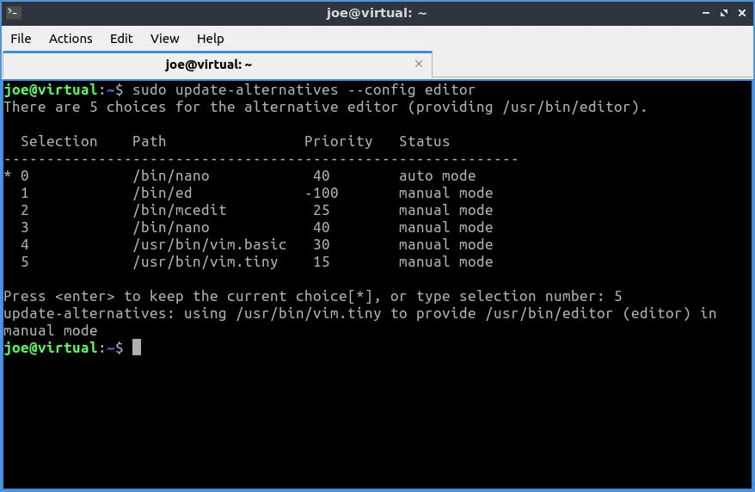The width and height of the screenshot is (755, 492).
Task: Close the joe@virtual terminal tab
Action: tap(419, 64)
